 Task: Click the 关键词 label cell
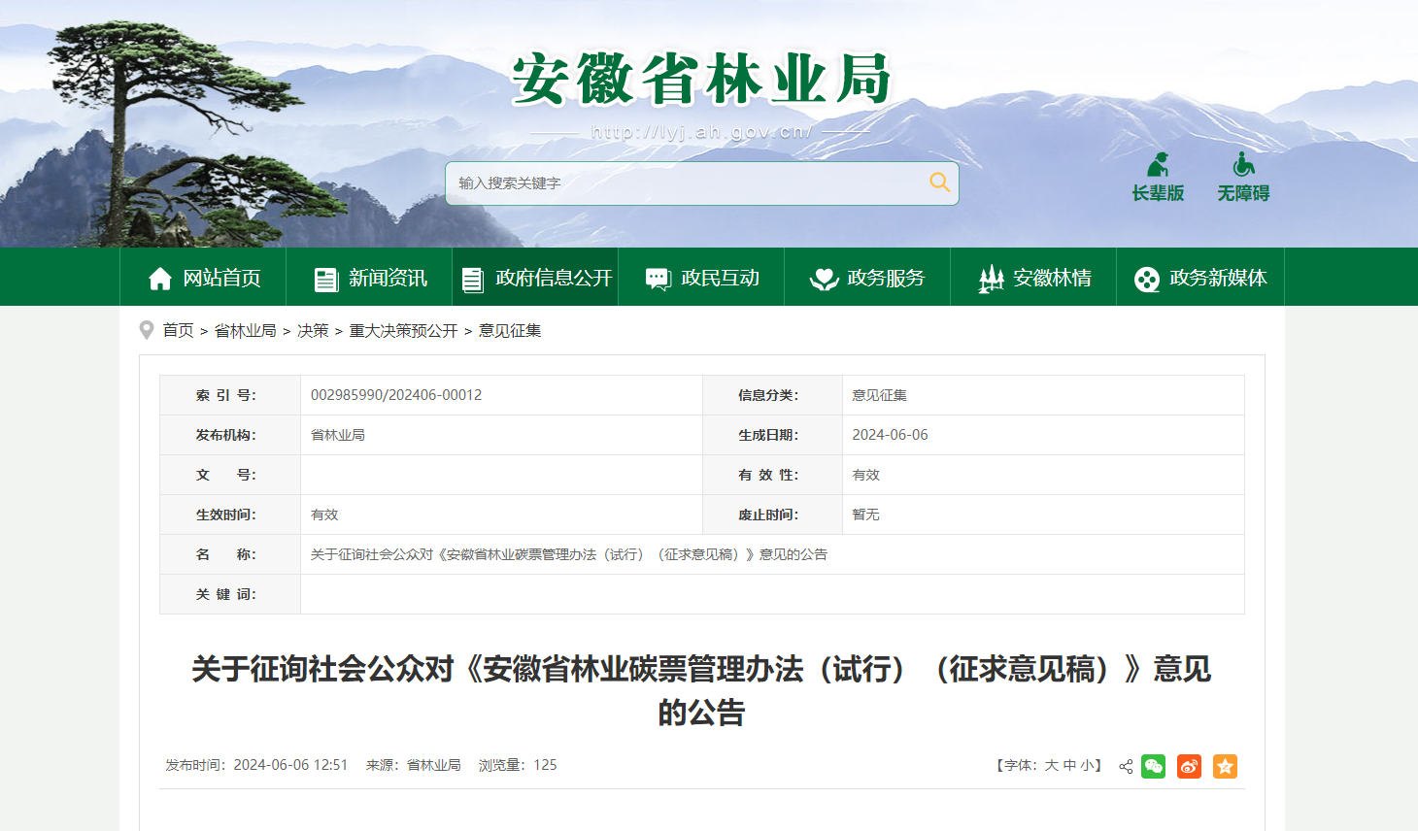[x=230, y=594]
